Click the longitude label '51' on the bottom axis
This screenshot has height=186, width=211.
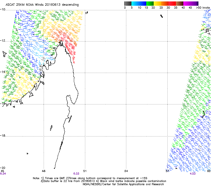(x=85, y=171)
